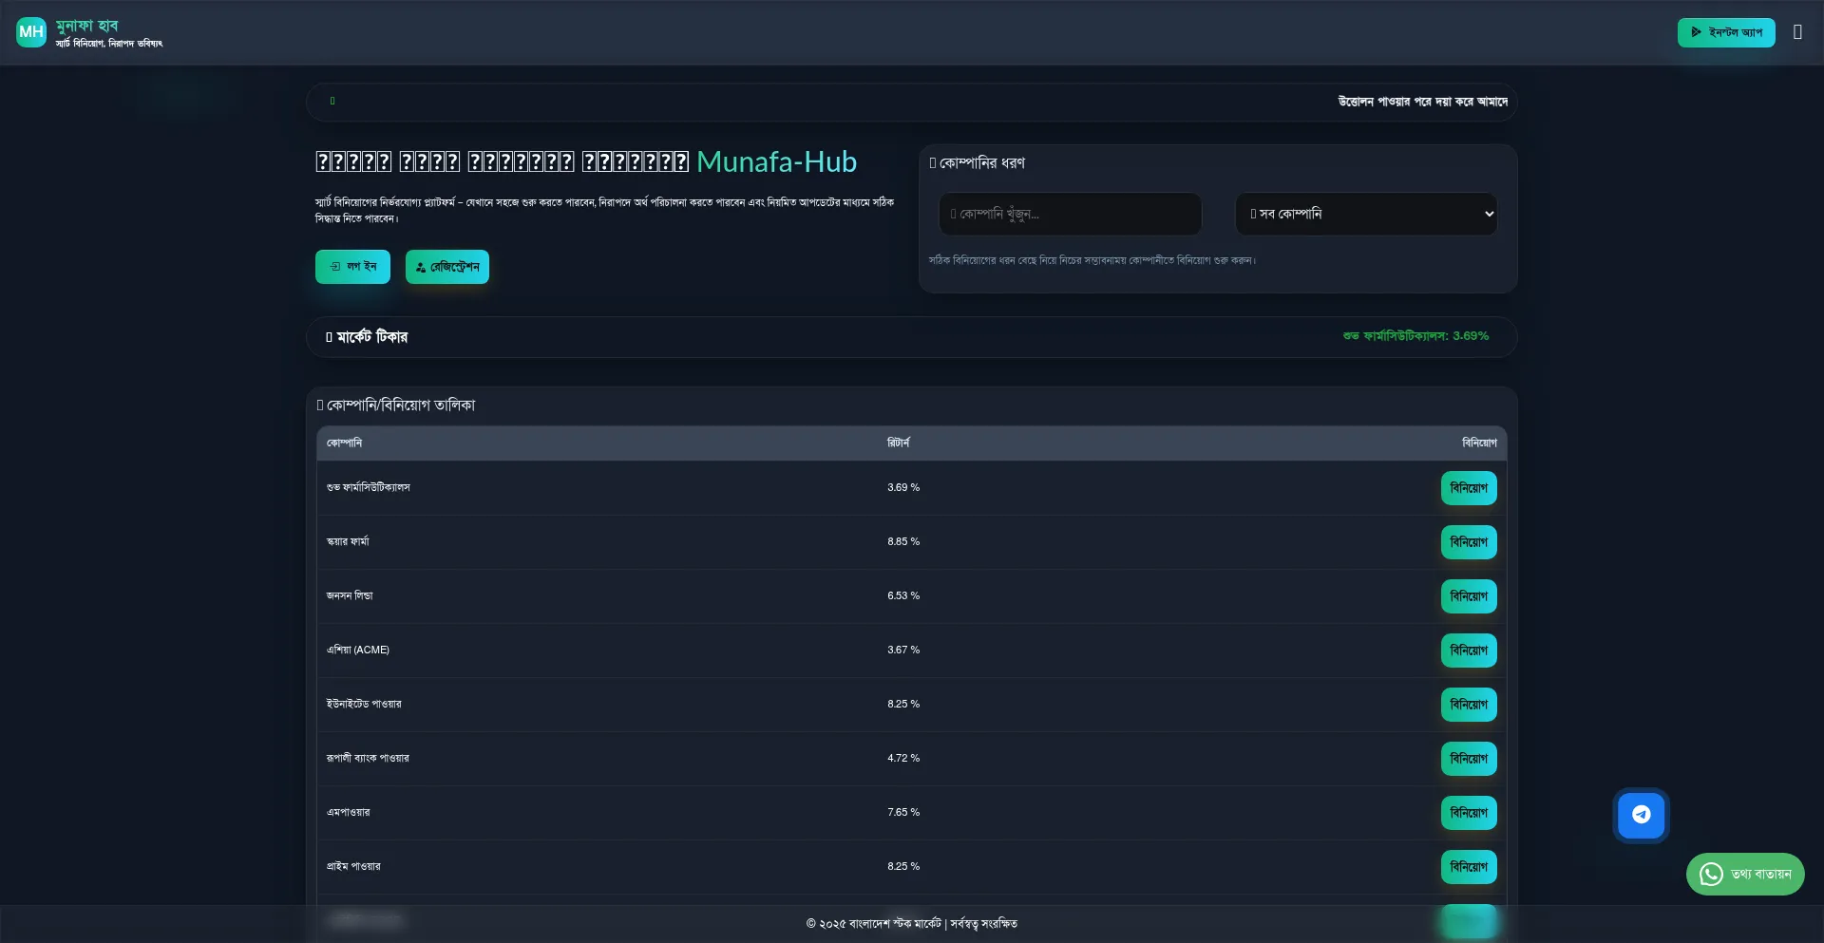
Task: Click the রেজিস্ট্রেশন button
Action: [446, 267]
